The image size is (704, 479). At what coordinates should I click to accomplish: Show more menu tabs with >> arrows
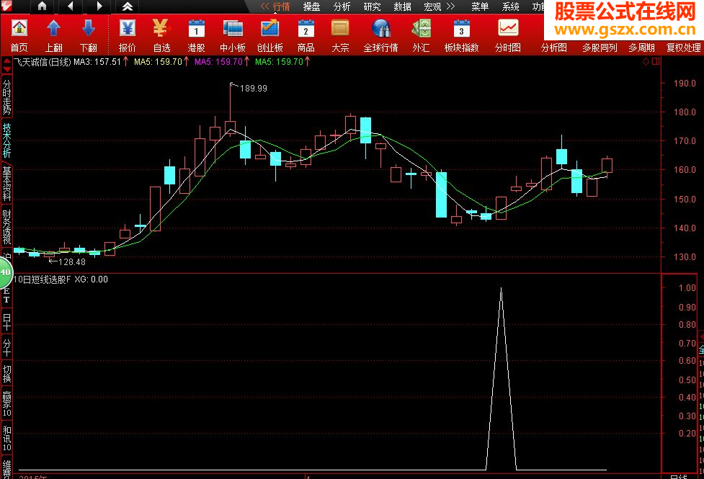click(x=450, y=6)
